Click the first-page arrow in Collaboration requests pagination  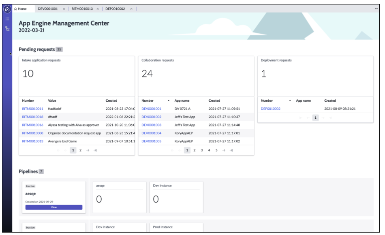point(172,150)
